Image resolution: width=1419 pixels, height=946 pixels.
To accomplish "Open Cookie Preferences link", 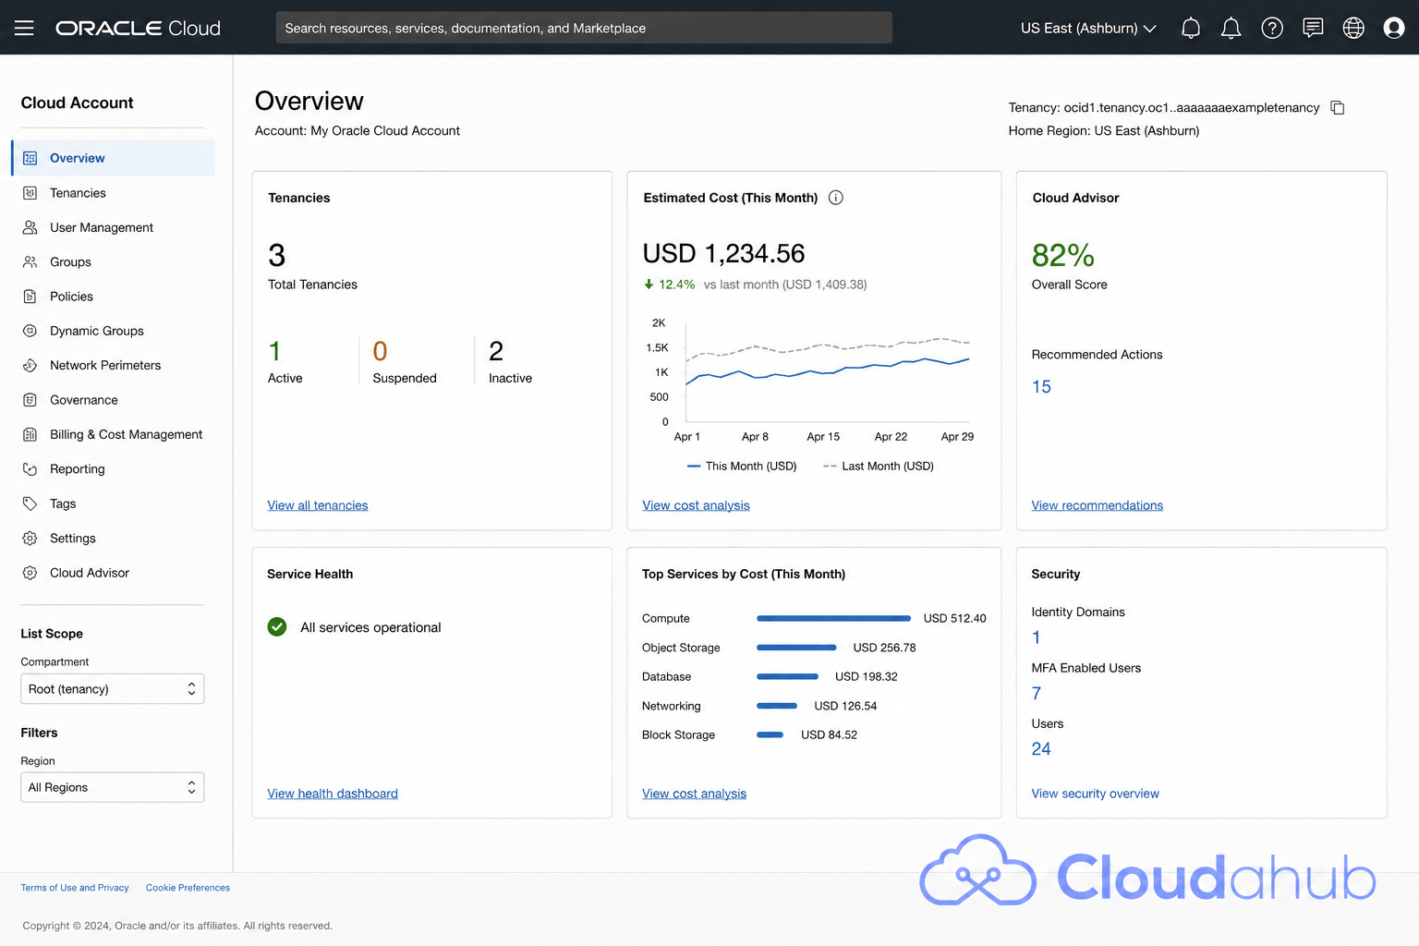I will coord(188,888).
